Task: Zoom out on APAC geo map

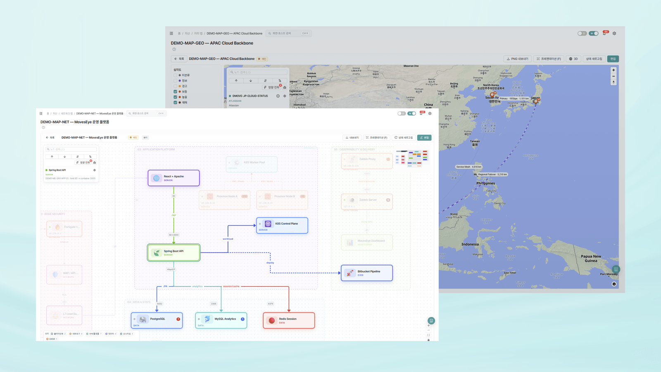Action: pos(613,76)
